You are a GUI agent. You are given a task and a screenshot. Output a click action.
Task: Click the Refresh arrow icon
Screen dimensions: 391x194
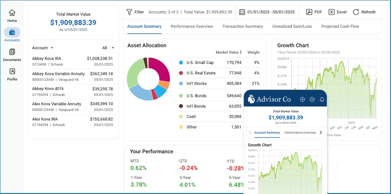[356, 12]
